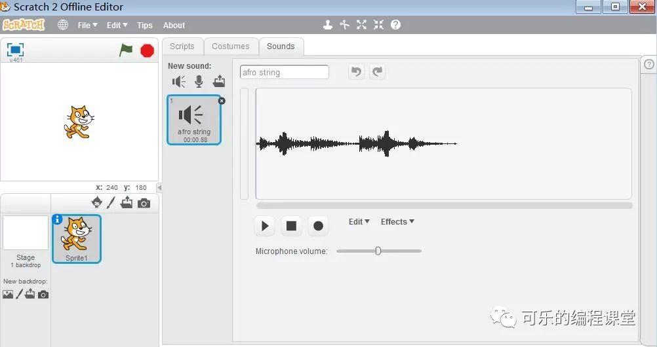657x347 pixels.
Task: Open the About menu item
Action: [174, 25]
